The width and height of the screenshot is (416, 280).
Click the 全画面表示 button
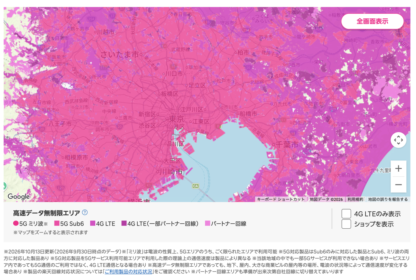coord(372,21)
